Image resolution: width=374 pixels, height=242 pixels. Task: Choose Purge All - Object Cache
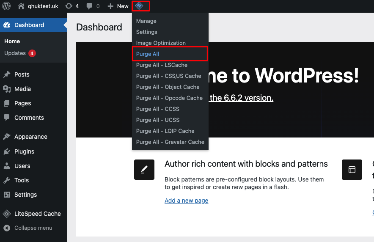point(168,87)
